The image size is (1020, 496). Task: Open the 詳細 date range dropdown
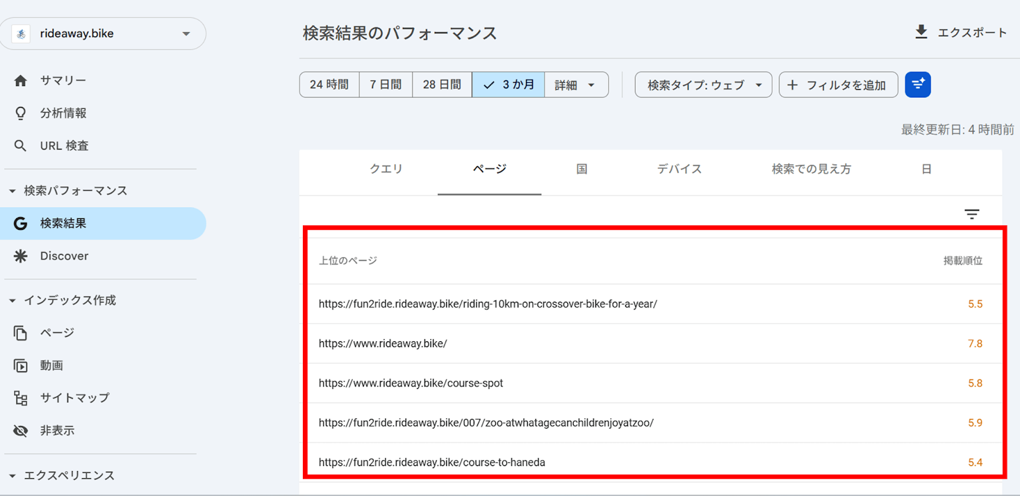pos(576,85)
